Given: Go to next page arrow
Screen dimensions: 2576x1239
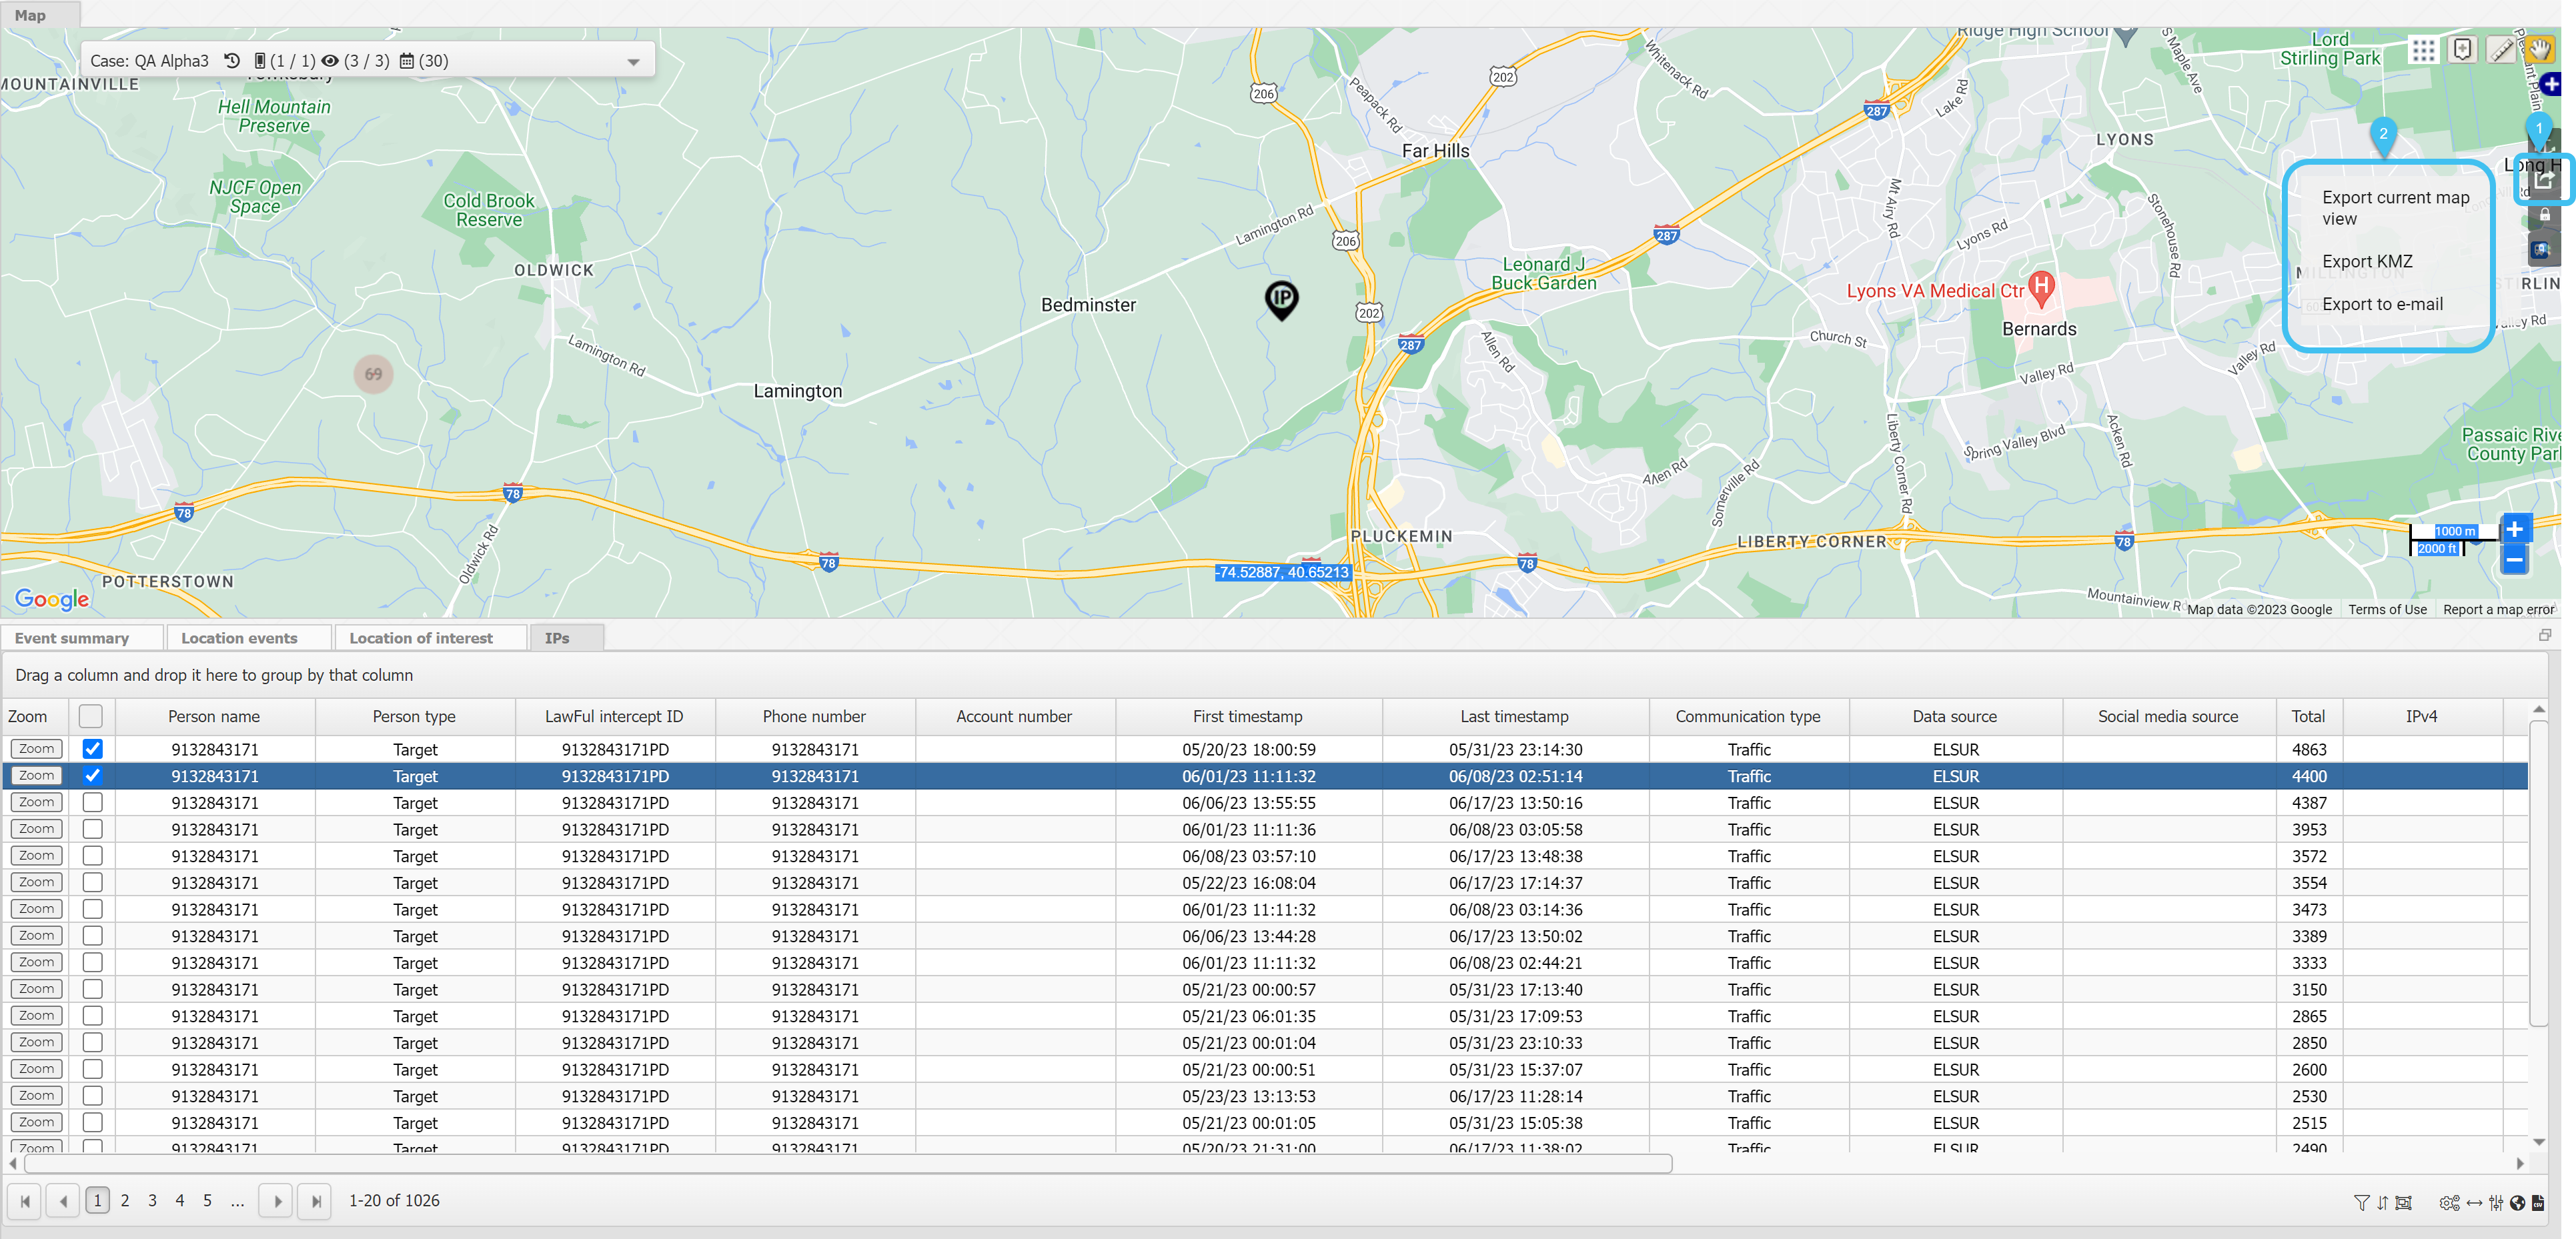Looking at the screenshot, I should (x=277, y=1201).
